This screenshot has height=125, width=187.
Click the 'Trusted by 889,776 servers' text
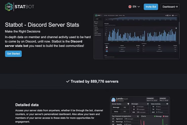click(x=95, y=81)
